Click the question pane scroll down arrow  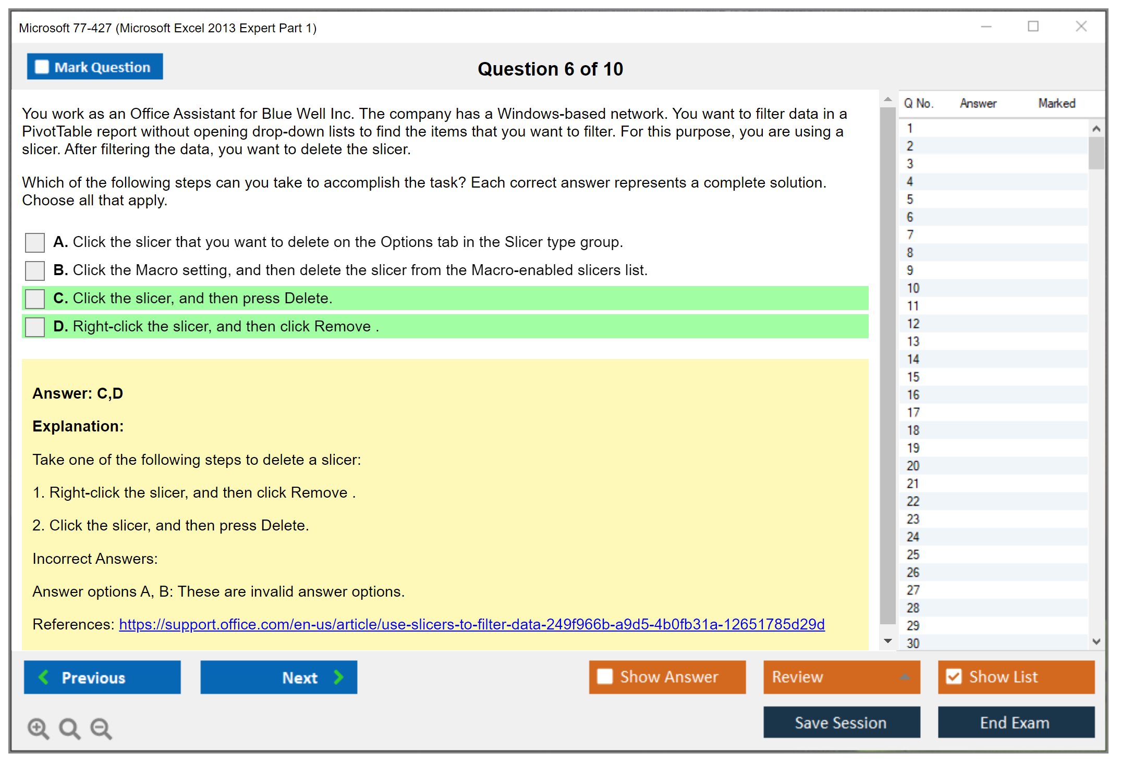[888, 641]
